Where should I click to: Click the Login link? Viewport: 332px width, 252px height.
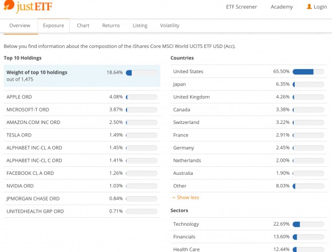coord(320,7)
